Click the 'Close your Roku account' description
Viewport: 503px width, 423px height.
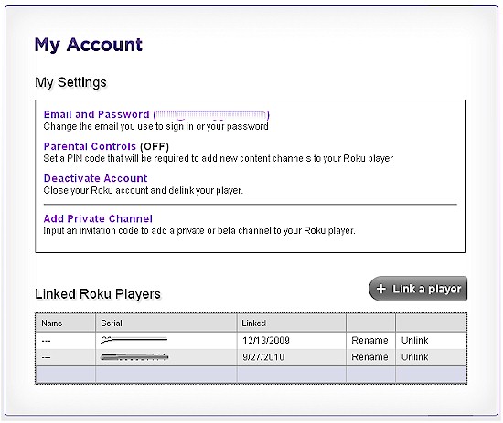click(x=143, y=190)
